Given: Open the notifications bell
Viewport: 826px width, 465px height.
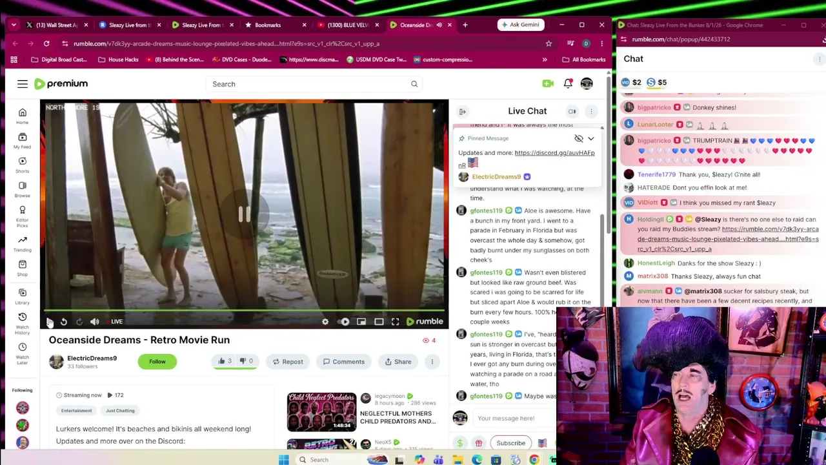Looking at the screenshot, I should point(568,84).
